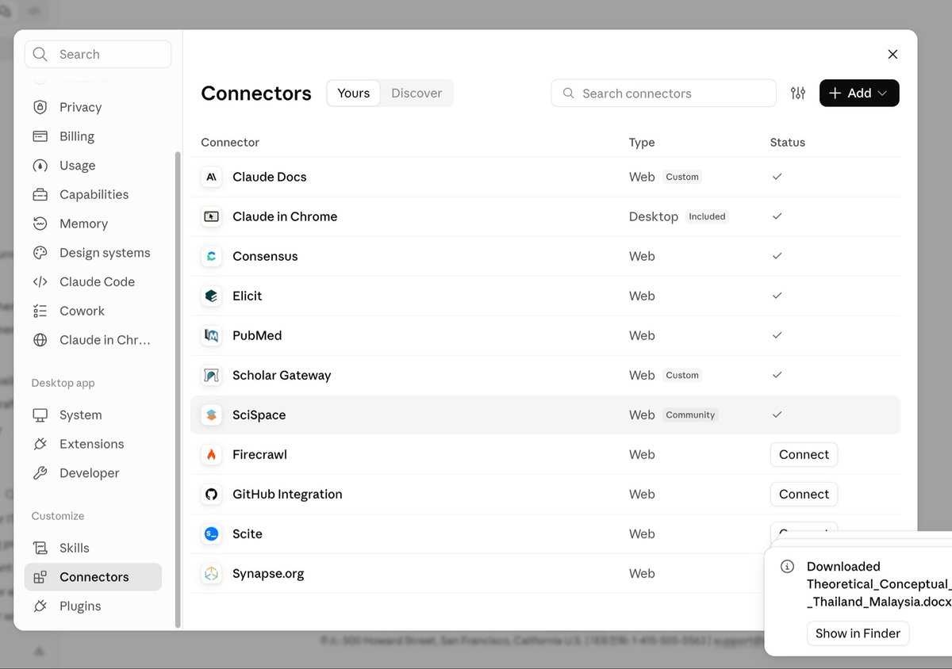
Task: Open Capabilities settings in the sidebar
Action: [x=93, y=194]
